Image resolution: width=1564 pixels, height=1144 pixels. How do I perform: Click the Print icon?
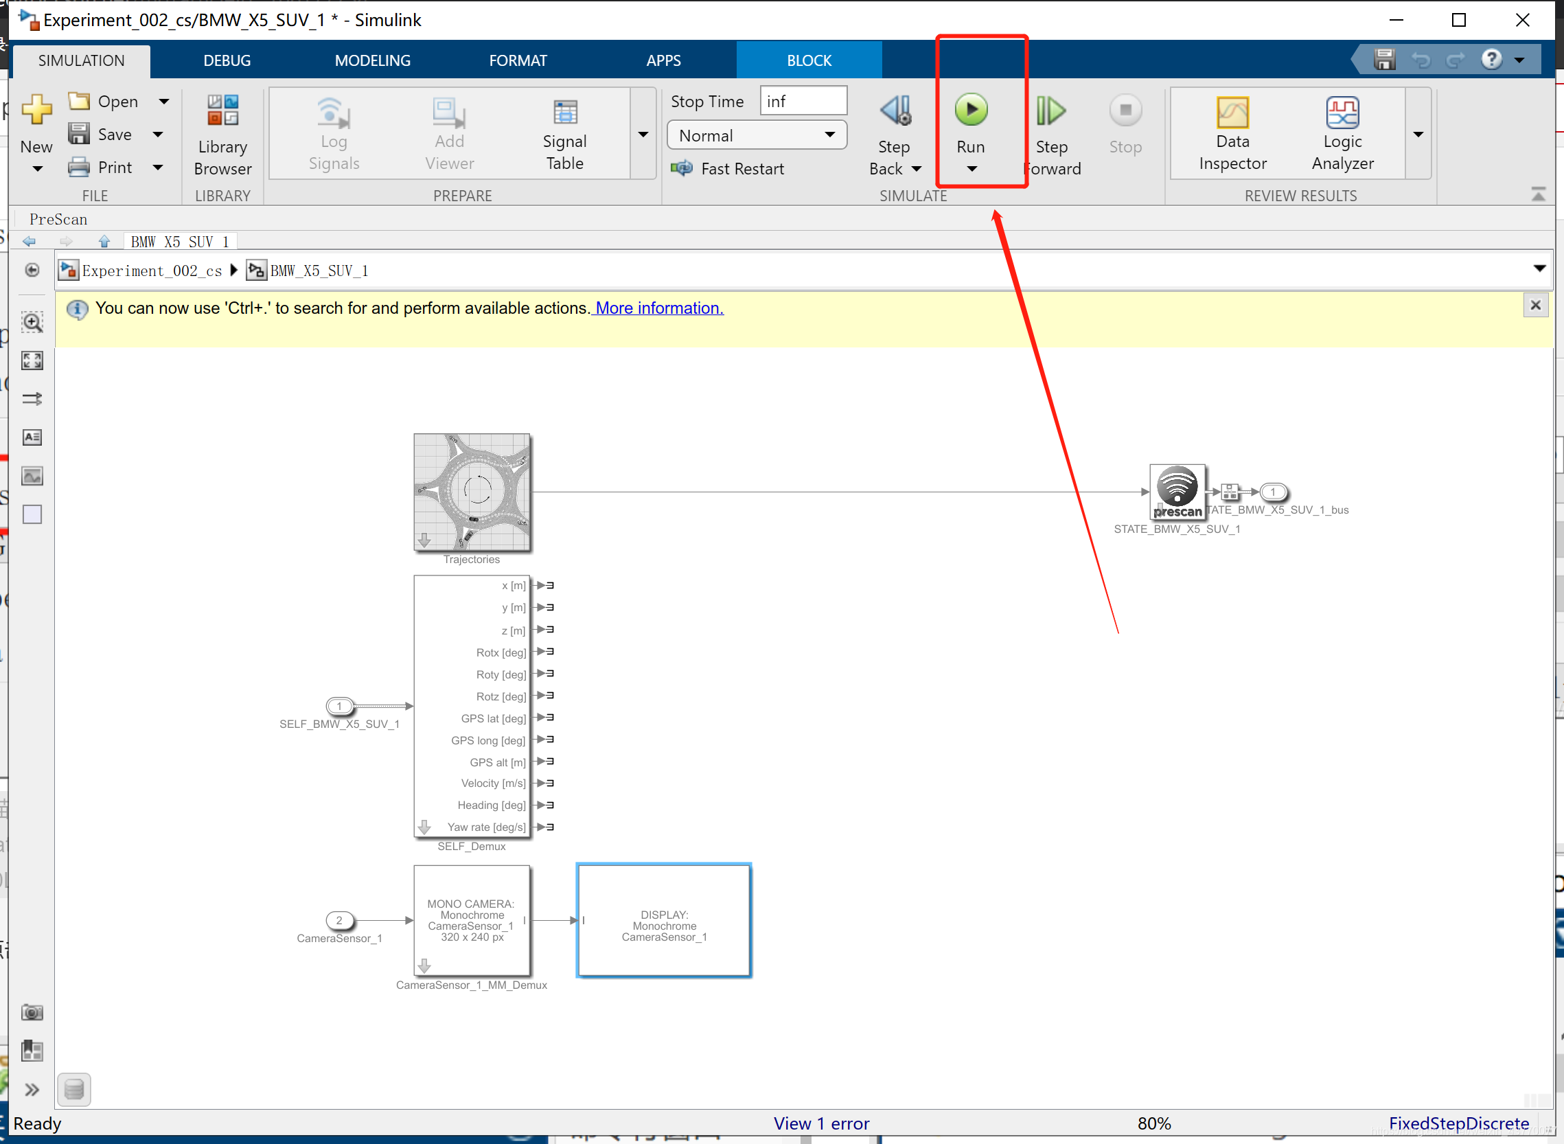pyautogui.click(x=79, y=167)
